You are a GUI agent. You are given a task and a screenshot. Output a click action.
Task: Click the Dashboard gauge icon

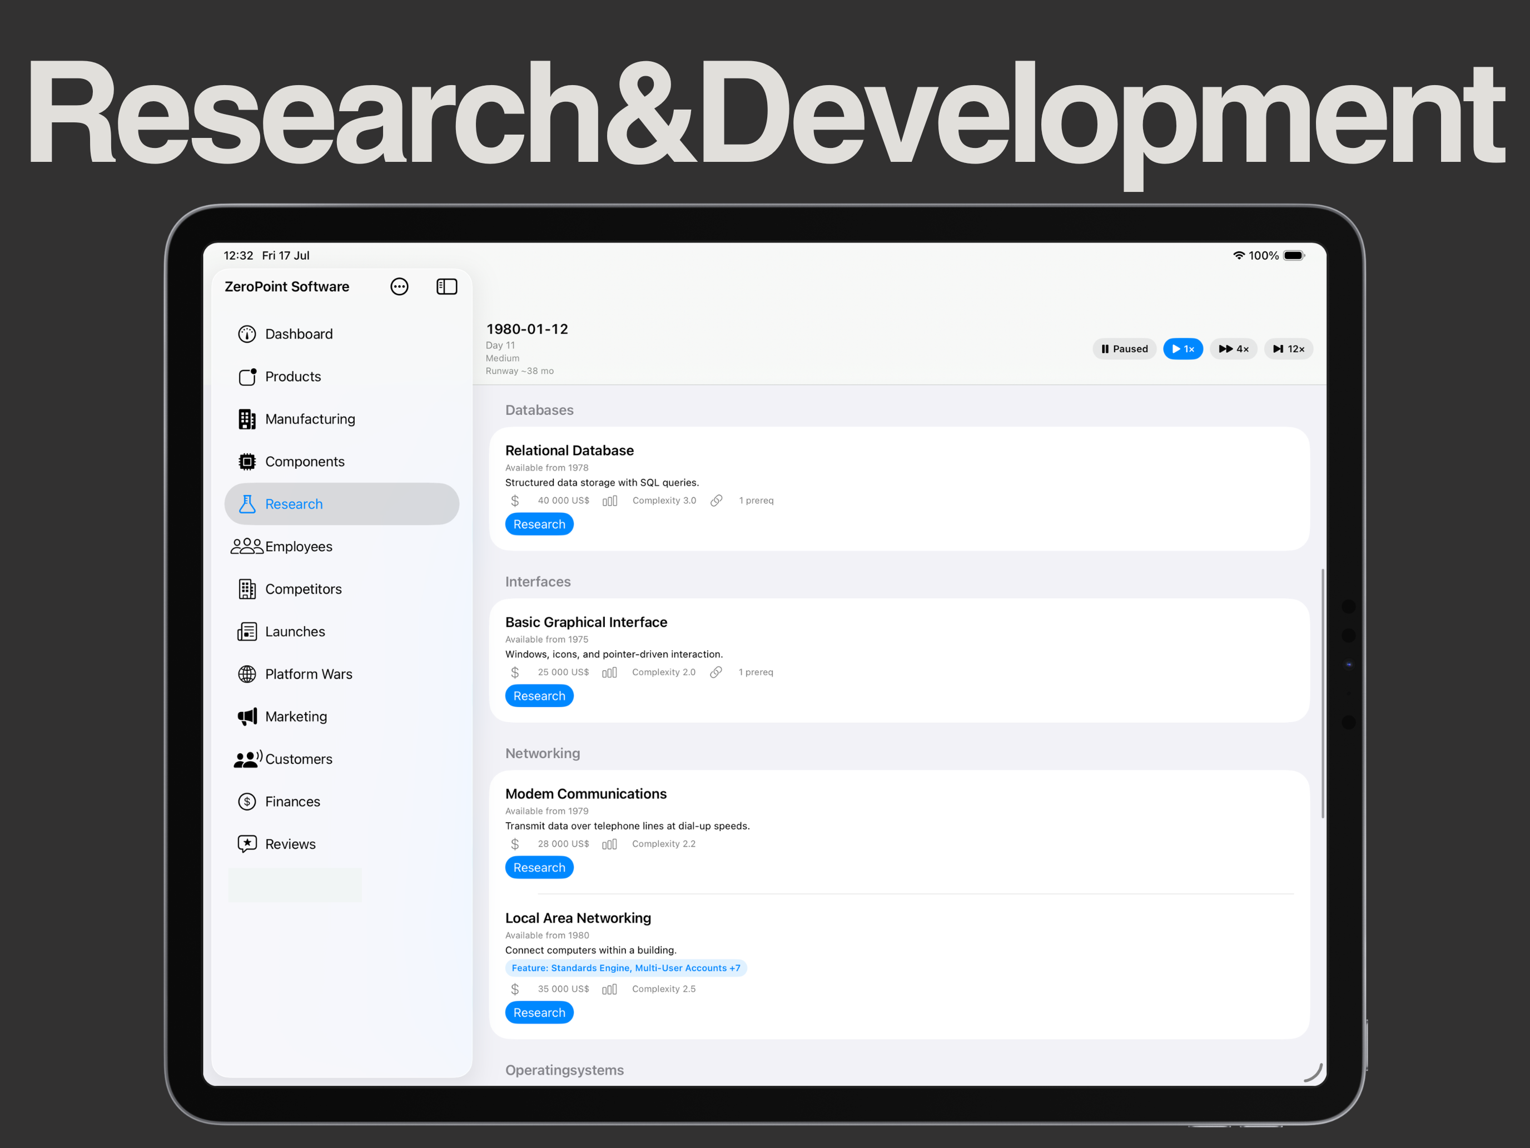click(247, 334)
